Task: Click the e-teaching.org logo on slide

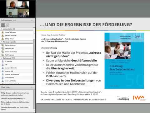Action: [x=123, y=98]
